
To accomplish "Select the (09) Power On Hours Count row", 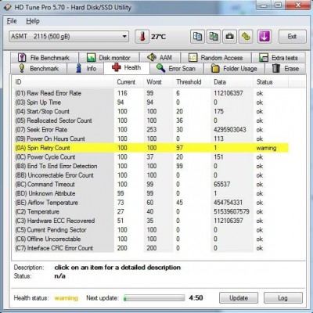I will (x=151, y=139).
